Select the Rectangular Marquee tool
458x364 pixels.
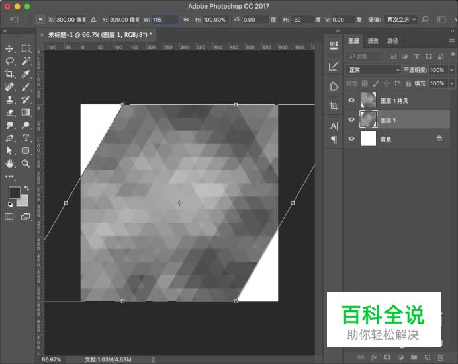[x=26, y=48]
